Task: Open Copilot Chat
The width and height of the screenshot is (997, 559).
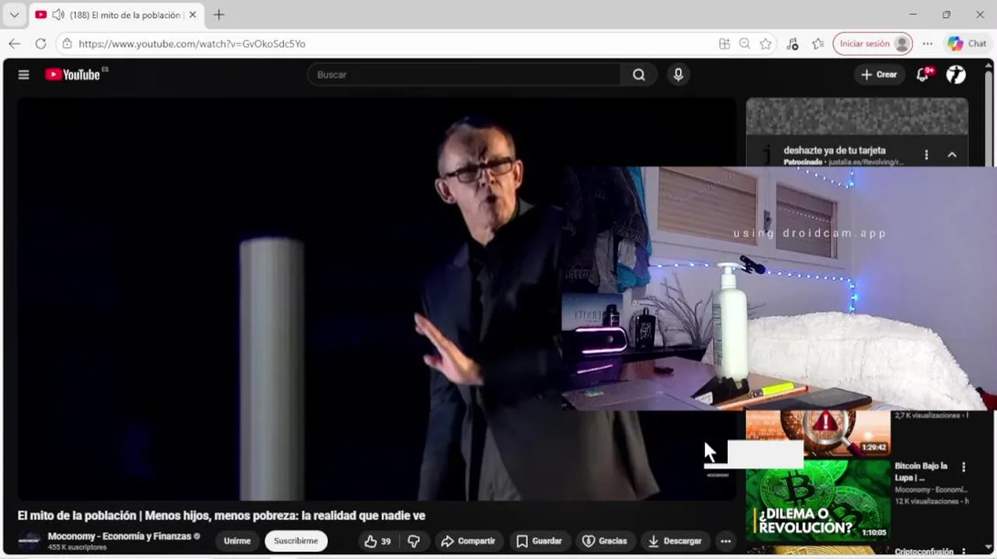Action: point(967,44)
